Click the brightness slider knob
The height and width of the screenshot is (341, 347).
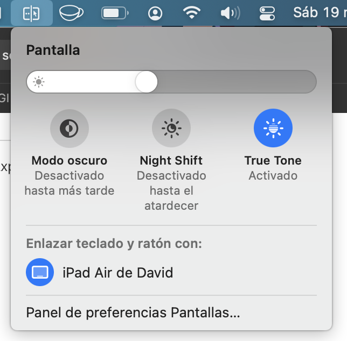tap(146, 82)
